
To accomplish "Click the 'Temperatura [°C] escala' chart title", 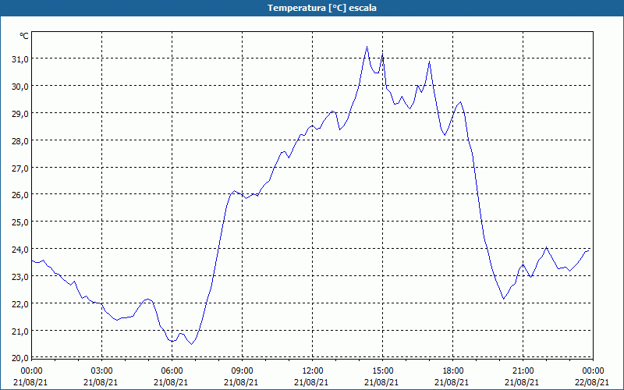I will (322, 8).
